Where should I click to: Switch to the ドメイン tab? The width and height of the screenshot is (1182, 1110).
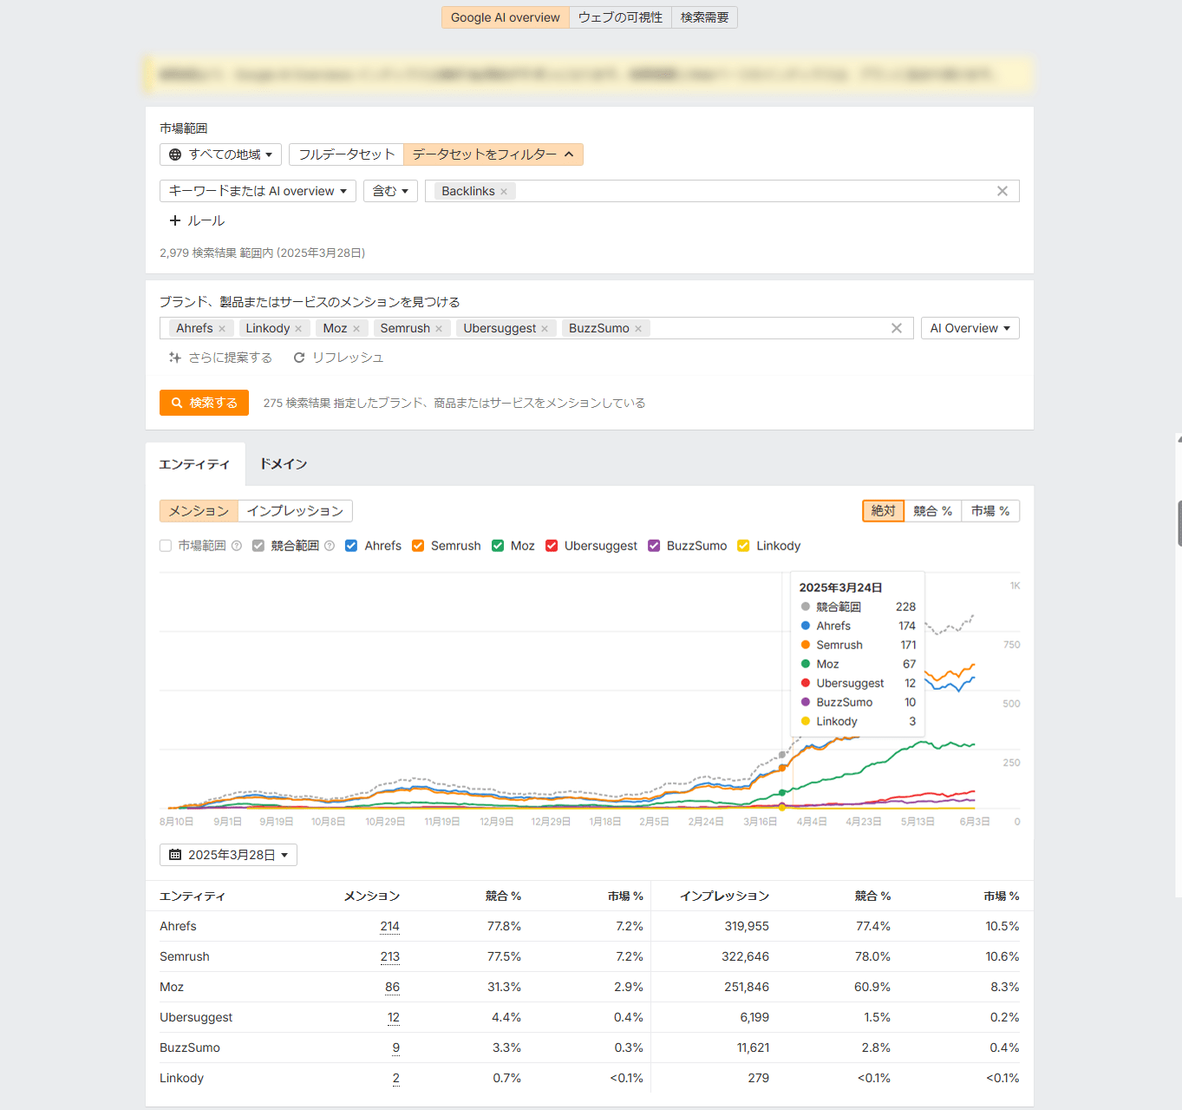284,464
